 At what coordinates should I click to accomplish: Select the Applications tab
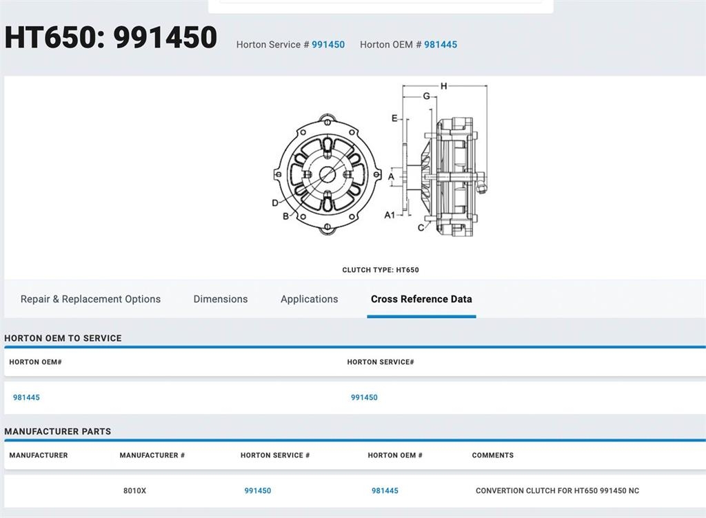tap(309, 299)
